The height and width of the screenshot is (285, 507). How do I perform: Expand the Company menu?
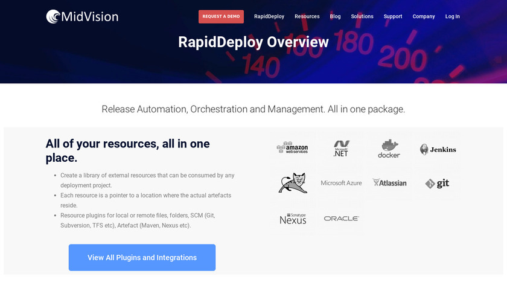(x=424, y=17)
